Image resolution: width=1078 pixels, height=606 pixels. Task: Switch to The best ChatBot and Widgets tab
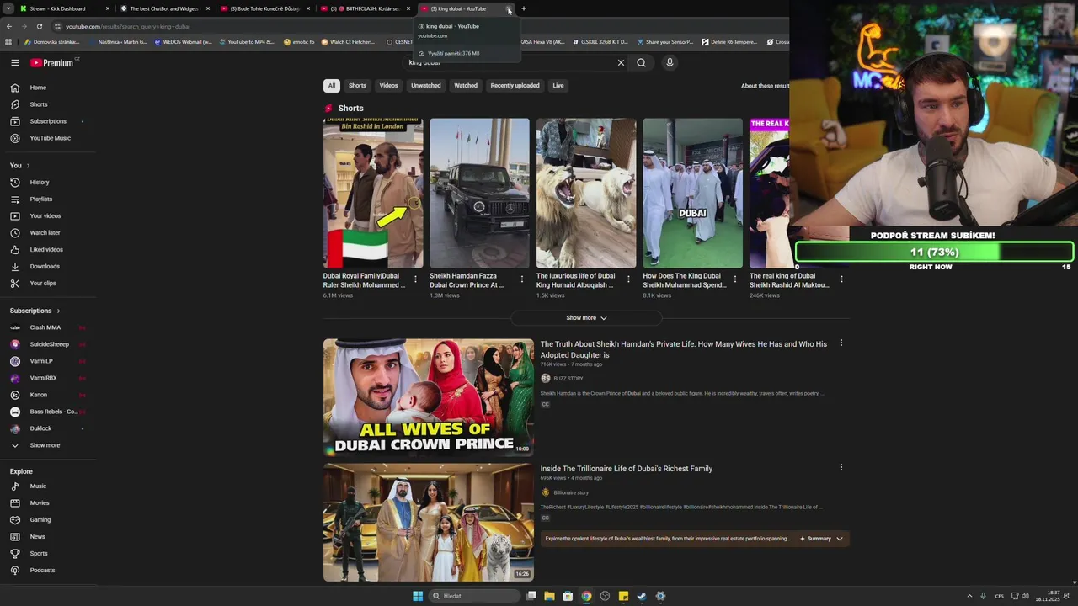point(164,8)
